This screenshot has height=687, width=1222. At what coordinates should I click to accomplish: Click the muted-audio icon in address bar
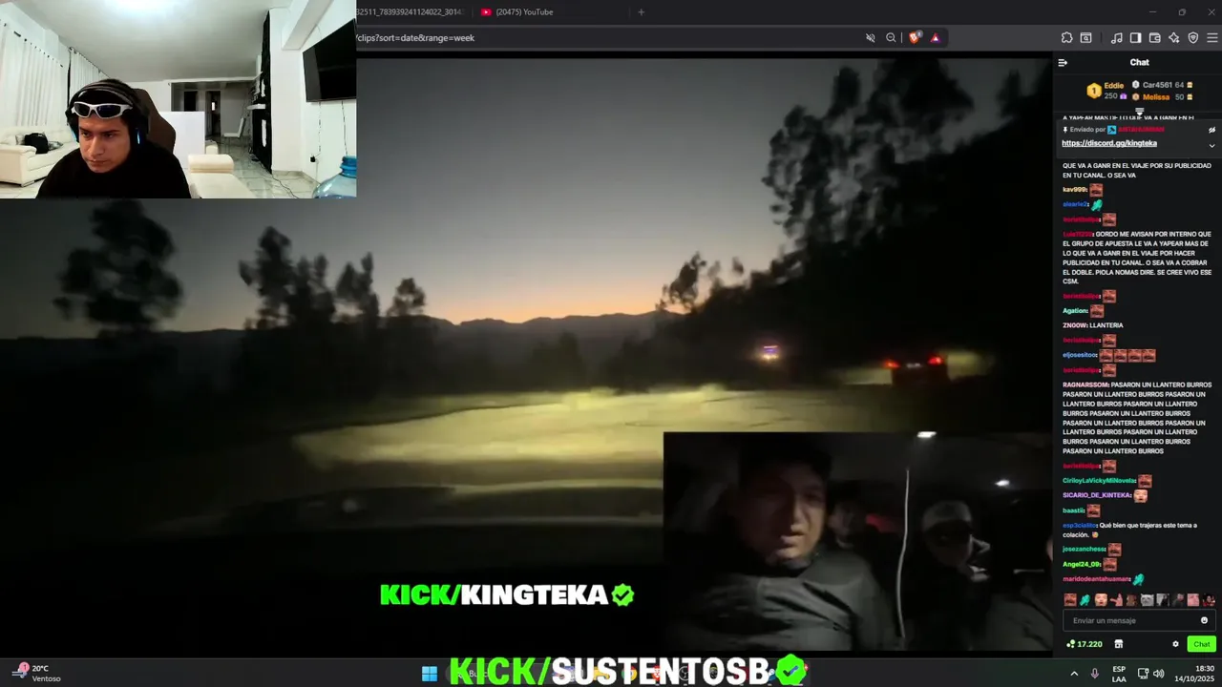[x=870, y=38]
